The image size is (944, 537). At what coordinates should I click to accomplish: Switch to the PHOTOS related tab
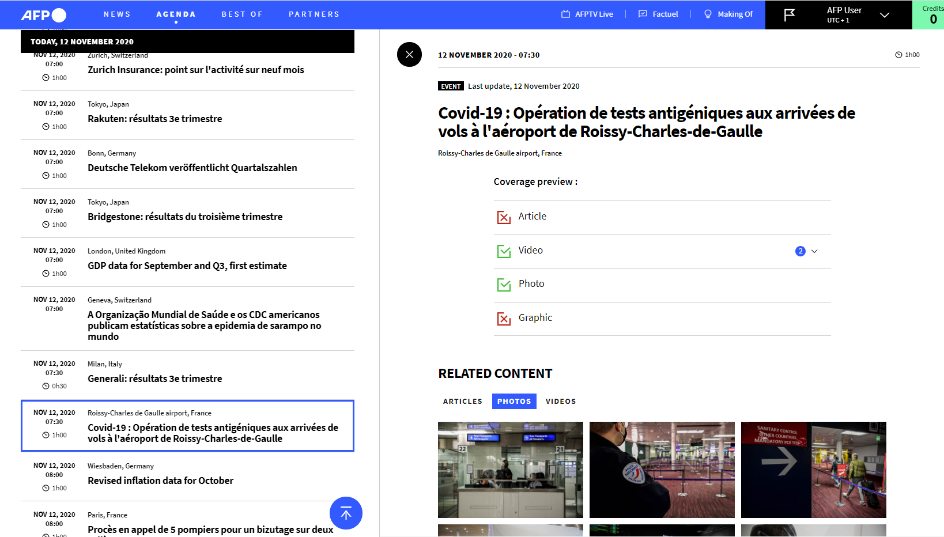[x=514, y=401]
